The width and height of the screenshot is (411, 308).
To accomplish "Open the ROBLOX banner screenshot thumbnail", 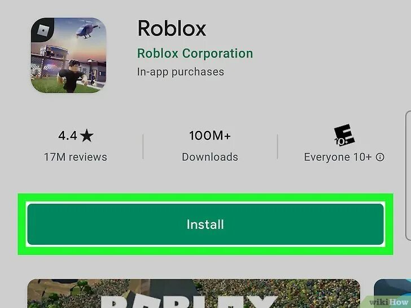I will [x=194, y=293].
